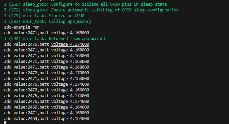Click the underlined voltage:4.174000 link
The width and height of the screenshot is (229, 124).
click(70, 44)
